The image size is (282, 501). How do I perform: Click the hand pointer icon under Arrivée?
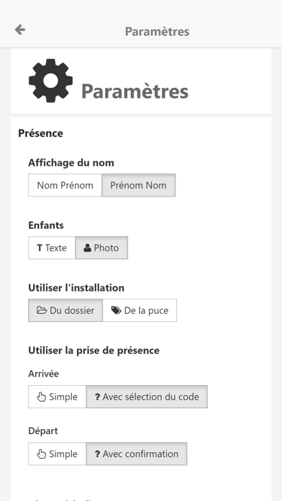point(42,397)
